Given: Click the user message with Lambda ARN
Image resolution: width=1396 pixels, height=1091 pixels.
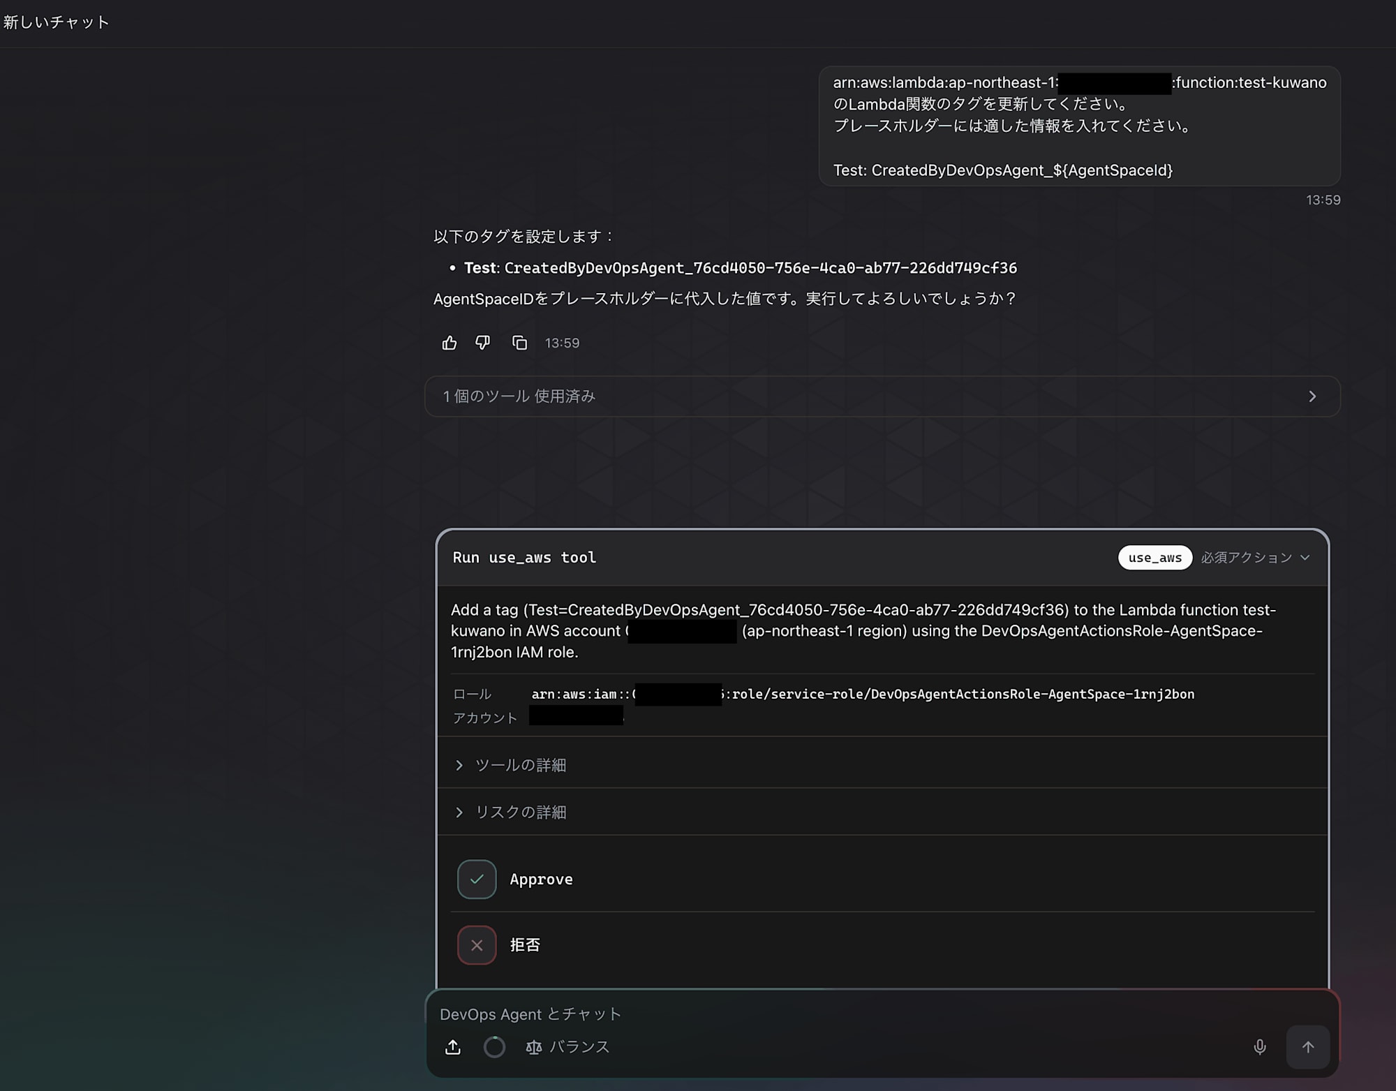Looking at the screenshot, I should [1079, 126].
